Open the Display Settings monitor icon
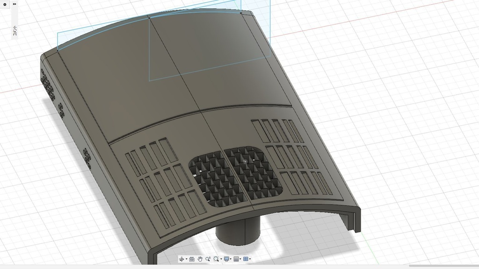This screenshot has width=479, height=269. pyautogui.click(x=226, y=259)
